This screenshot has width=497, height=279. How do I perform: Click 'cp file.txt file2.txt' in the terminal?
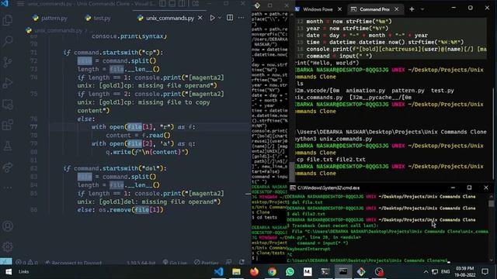pos(331,160)
